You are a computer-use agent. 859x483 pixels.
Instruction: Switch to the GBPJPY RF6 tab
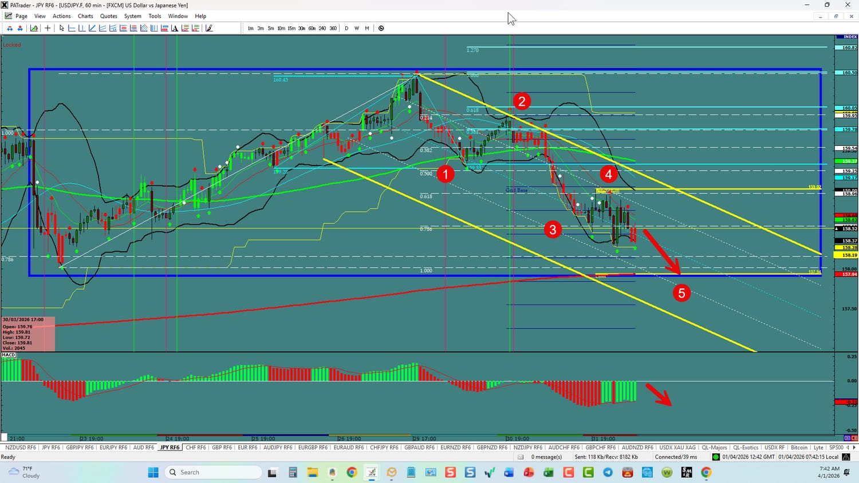(80, 448)
